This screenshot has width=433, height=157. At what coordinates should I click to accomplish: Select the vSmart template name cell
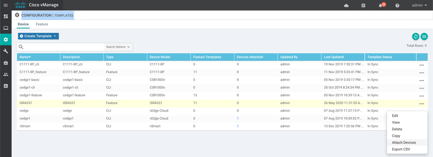(39, 126)
